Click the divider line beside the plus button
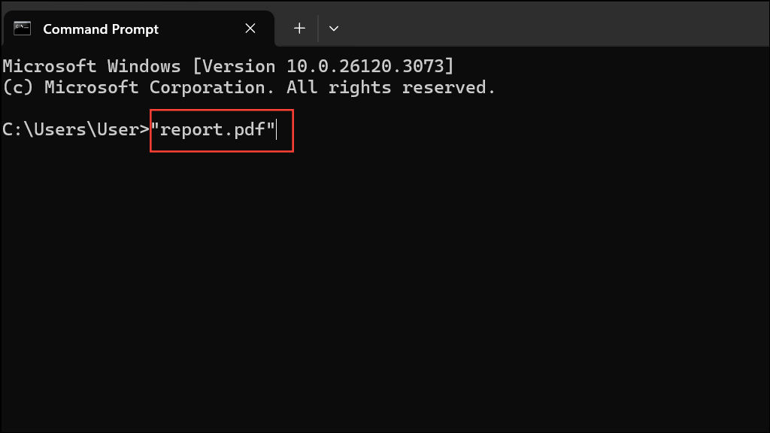This screenshot has width=770, height=433. click(x=317, y=28)
